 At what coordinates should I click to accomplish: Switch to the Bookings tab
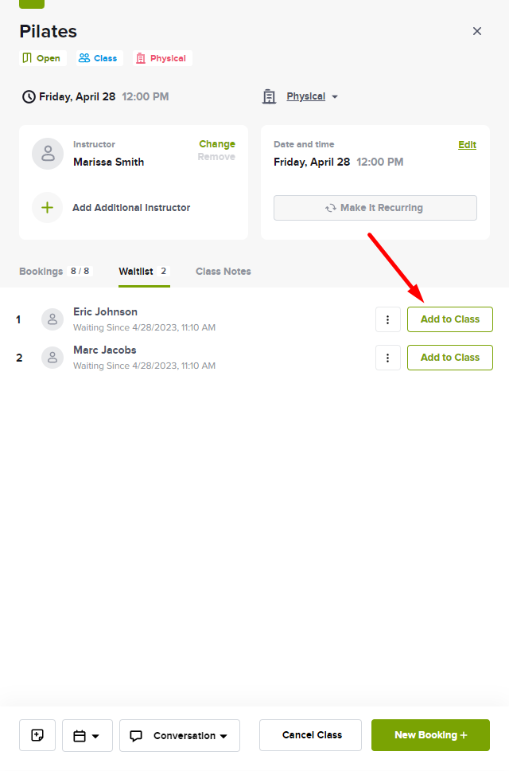pos(55,272)
